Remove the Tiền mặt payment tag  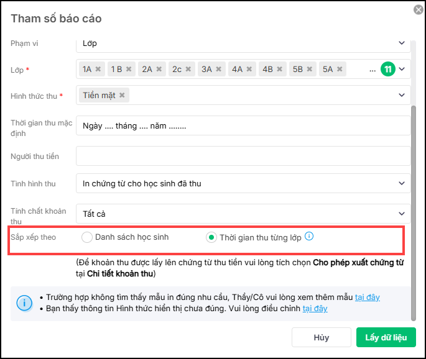pyautogui.click(x=122, y=95)
